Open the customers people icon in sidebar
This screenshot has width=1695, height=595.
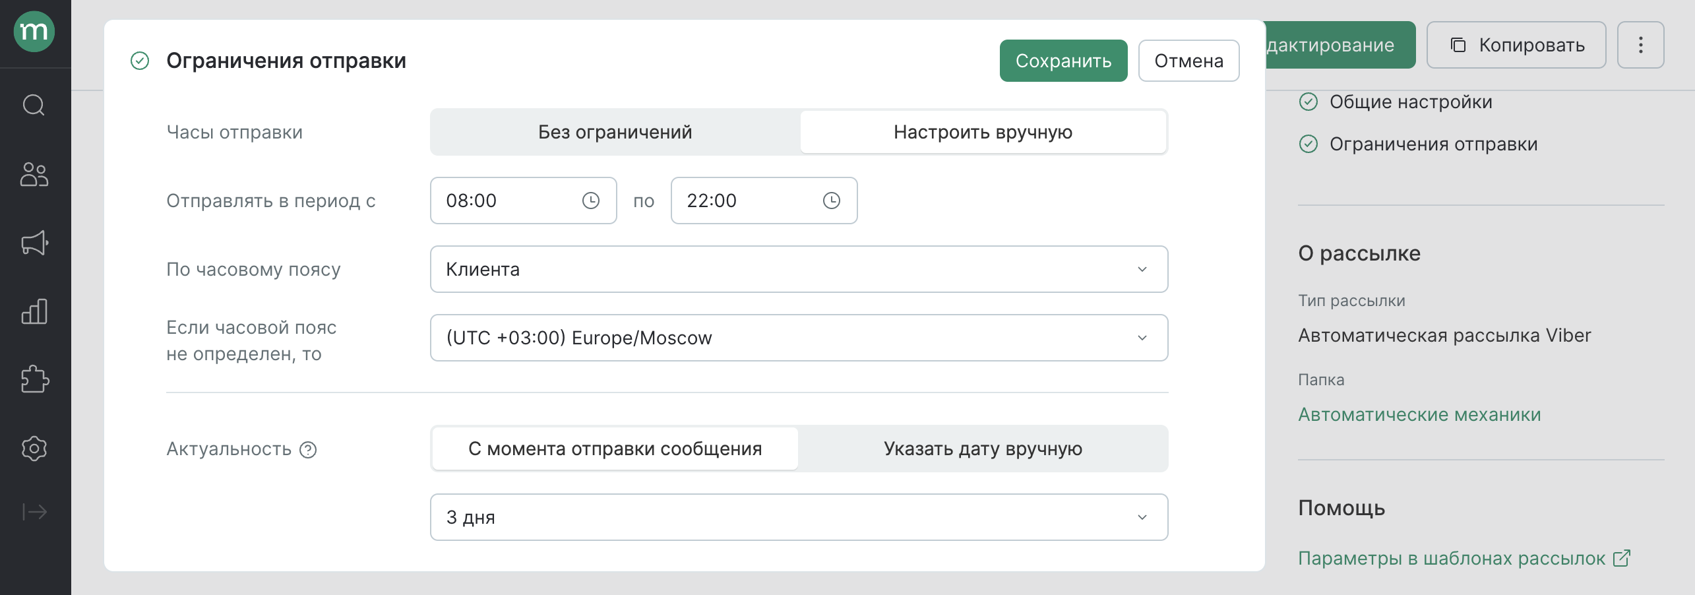(x=34, y=175)
